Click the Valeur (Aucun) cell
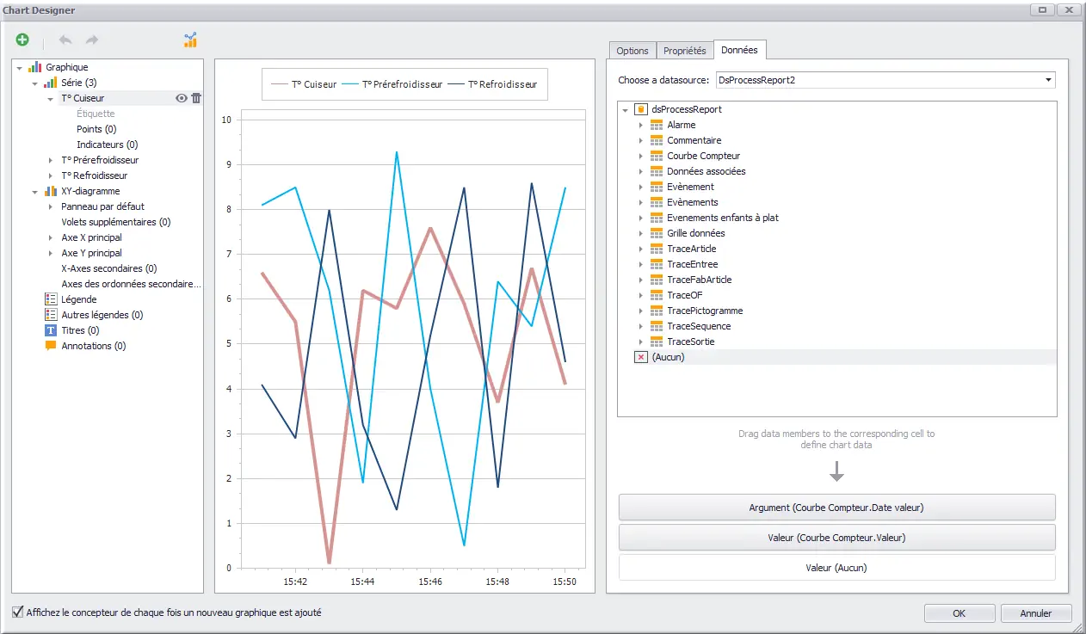1086x634 pixels. (836, 568)
